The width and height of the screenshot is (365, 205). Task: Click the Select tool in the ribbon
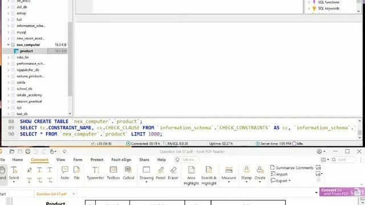[14, 174]
